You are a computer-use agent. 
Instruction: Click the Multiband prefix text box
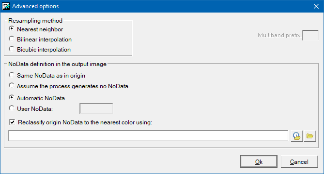310,35
